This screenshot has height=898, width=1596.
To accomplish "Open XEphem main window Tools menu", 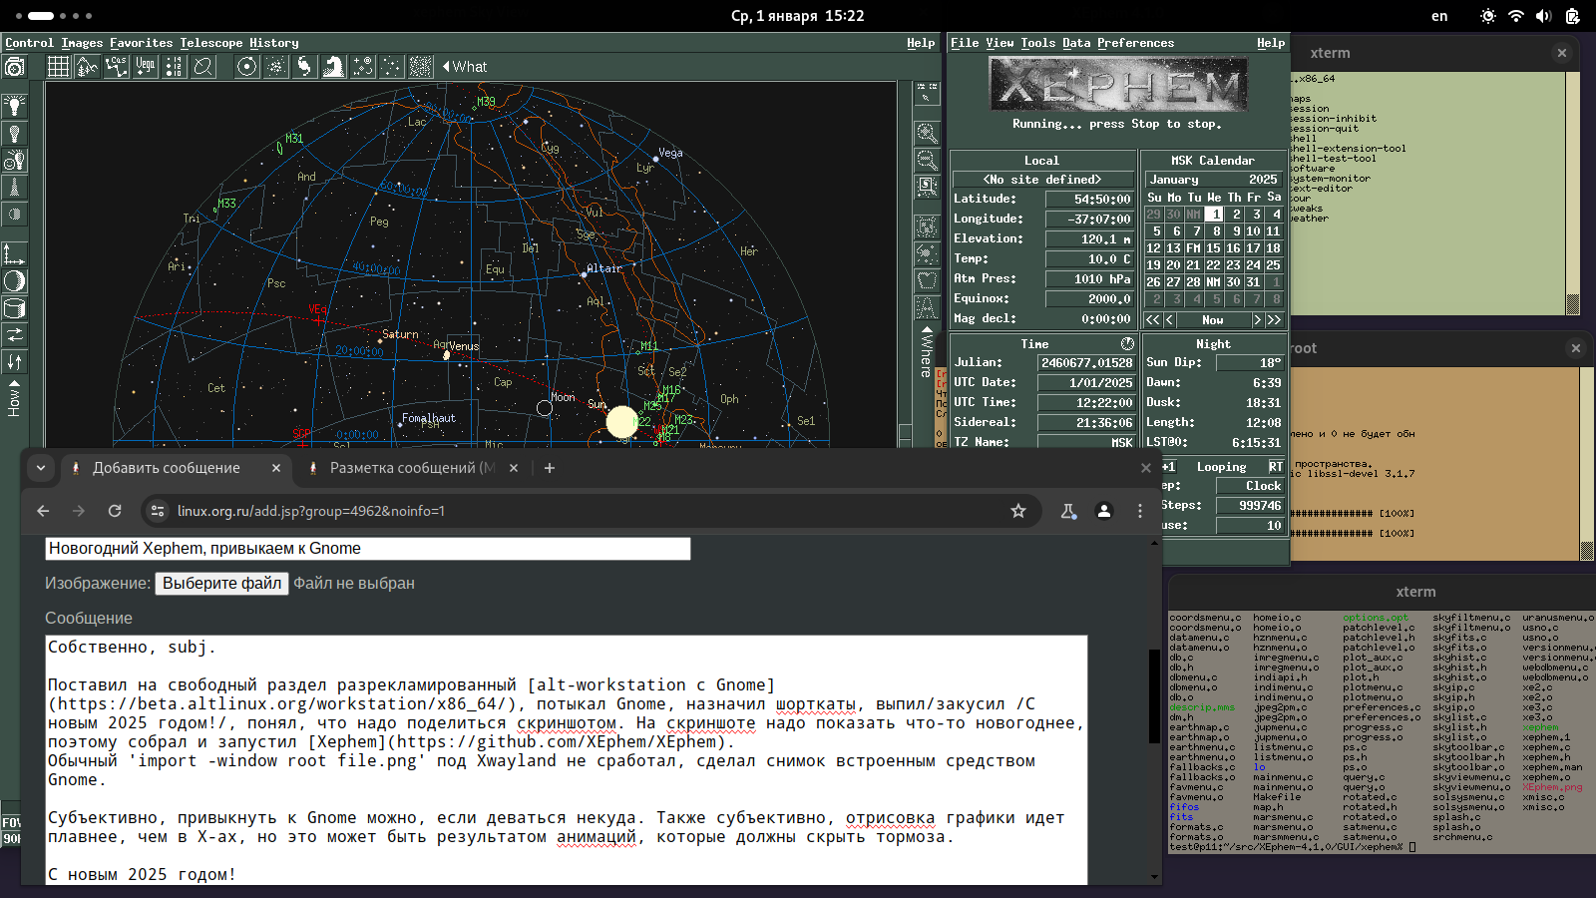I will [x=1037, y=43].
